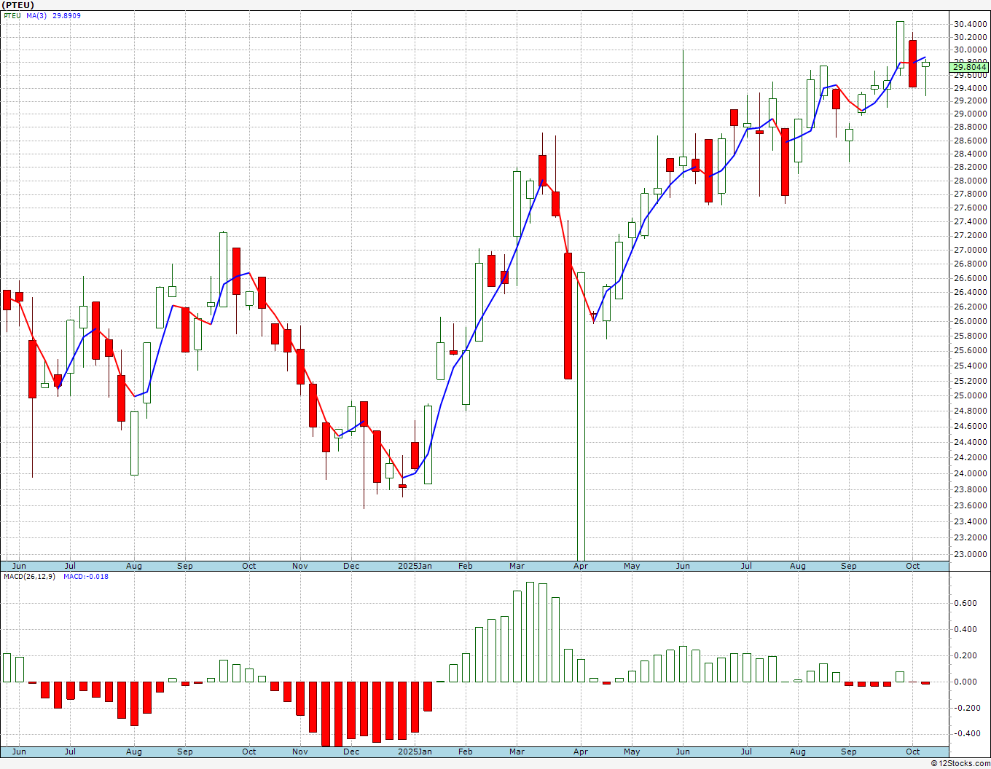Click the 29.4000 price level label

pyautogui.click(x=970, y=88)
